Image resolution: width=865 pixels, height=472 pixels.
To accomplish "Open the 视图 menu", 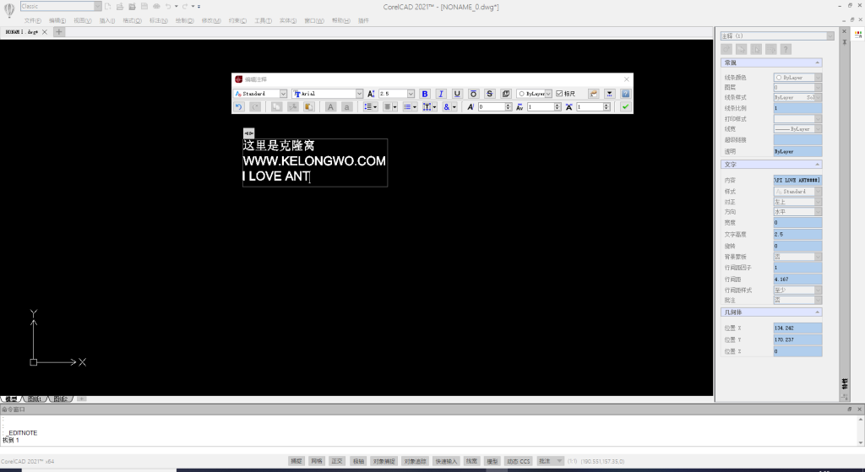I will coord(82,20).
